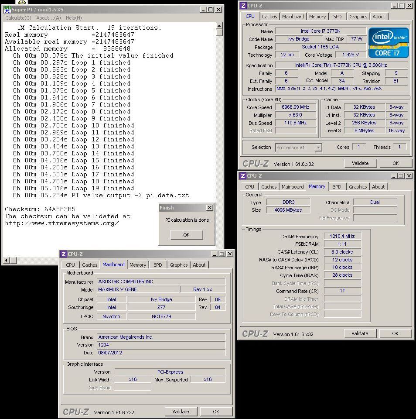416x419 pixels.
Task: Open the Help(H) menu in Super PI
Action: coord(74,18)
